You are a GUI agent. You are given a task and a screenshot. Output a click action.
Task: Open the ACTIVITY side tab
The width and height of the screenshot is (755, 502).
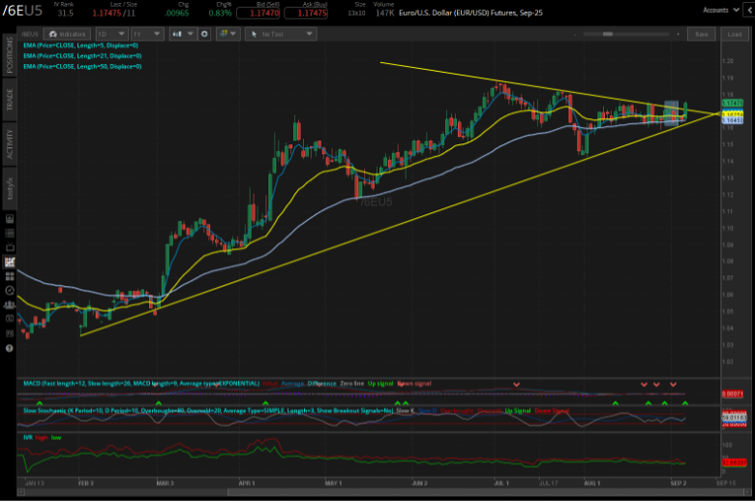(9, 143)
